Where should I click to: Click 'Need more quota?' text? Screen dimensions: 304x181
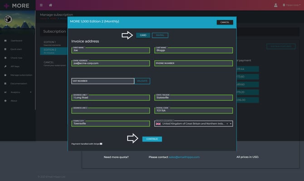click(x=116, y=157)
